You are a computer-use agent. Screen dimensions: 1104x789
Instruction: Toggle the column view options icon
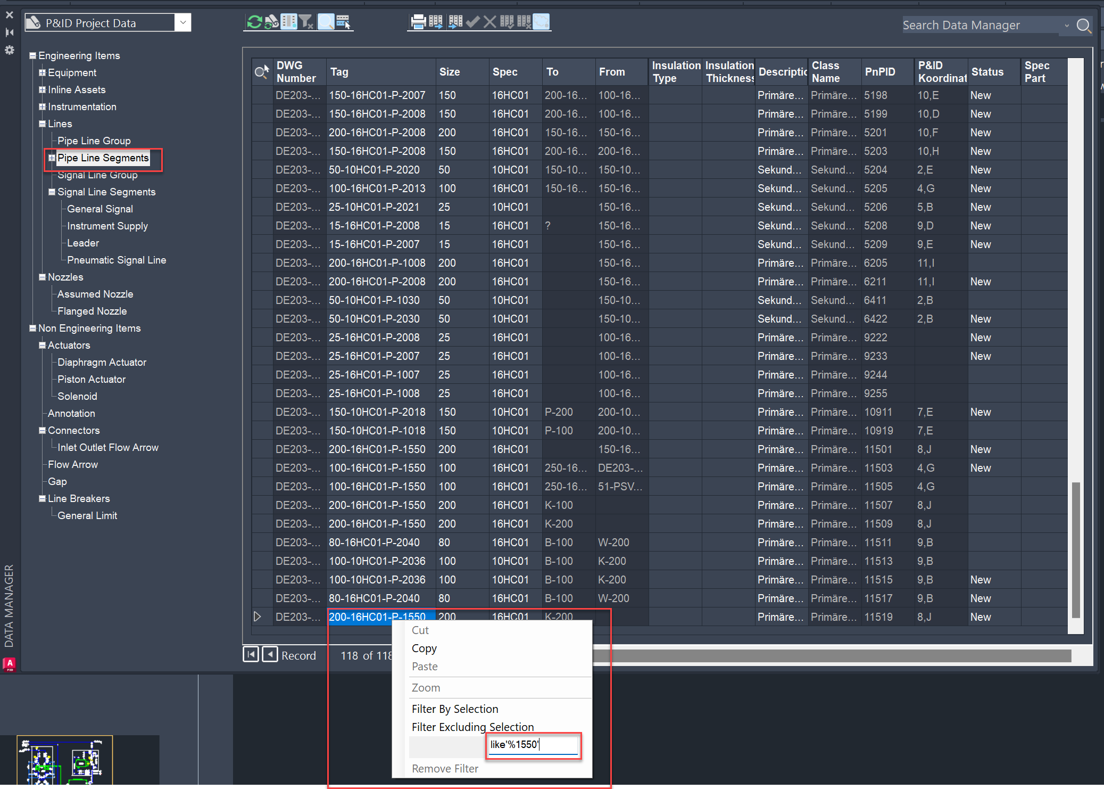coord(289,22)
